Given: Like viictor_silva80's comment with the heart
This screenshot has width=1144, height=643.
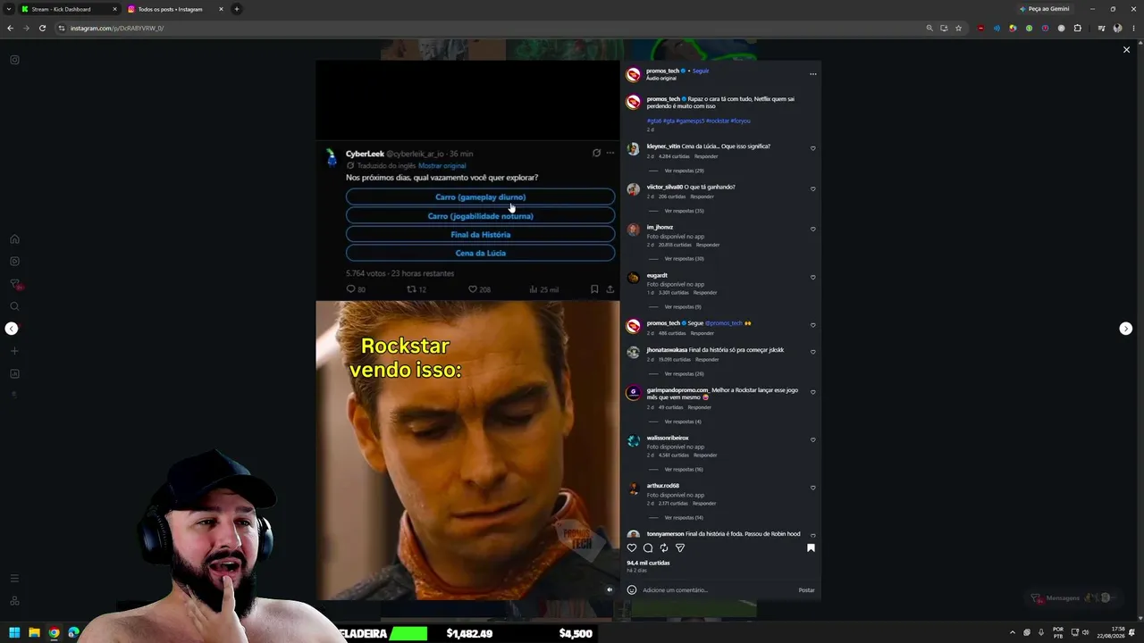Looking at the screenshot, I should [x=812, y=189].
